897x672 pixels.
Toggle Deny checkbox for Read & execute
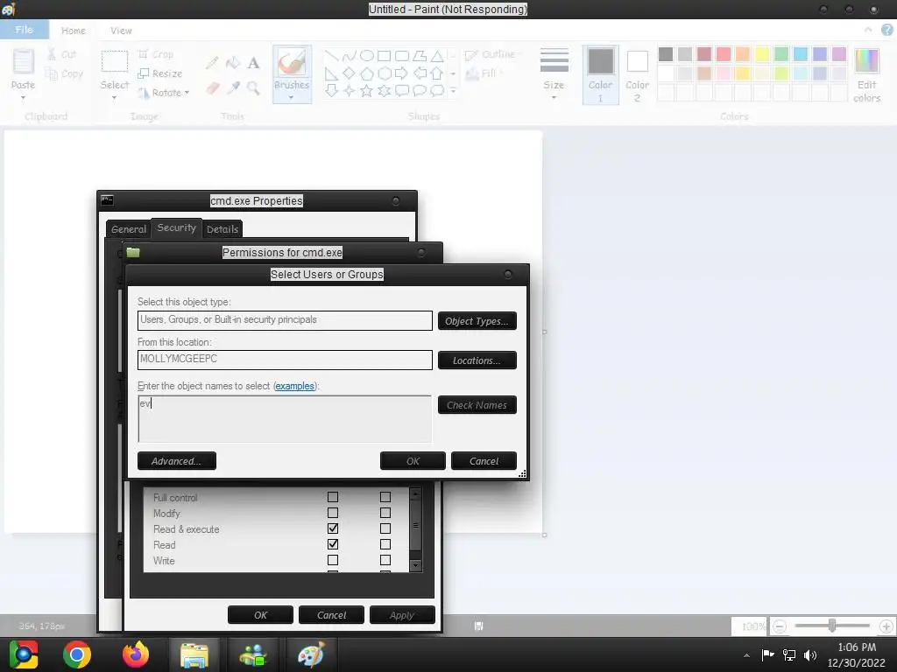[x=385, y=528]
